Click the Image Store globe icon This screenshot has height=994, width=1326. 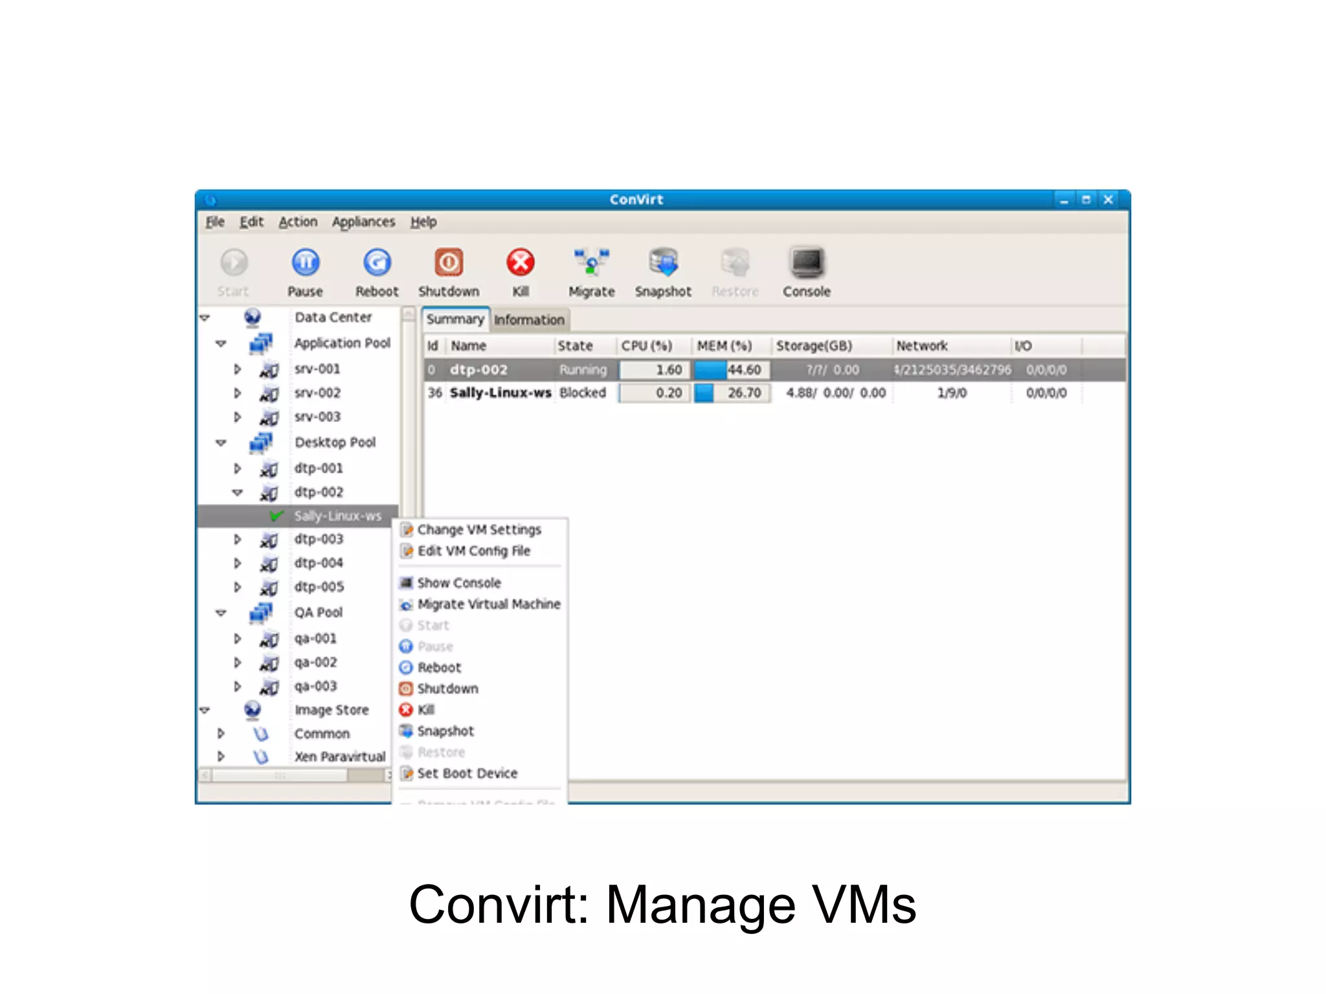point(253,710)
